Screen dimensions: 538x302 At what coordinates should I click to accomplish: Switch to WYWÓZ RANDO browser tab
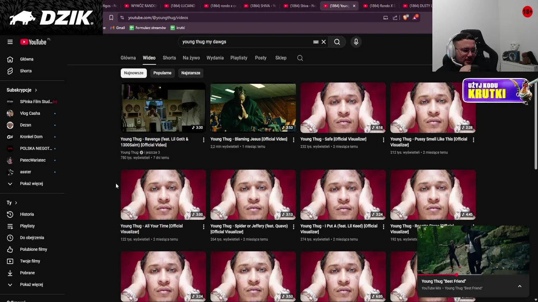(141, 6)
